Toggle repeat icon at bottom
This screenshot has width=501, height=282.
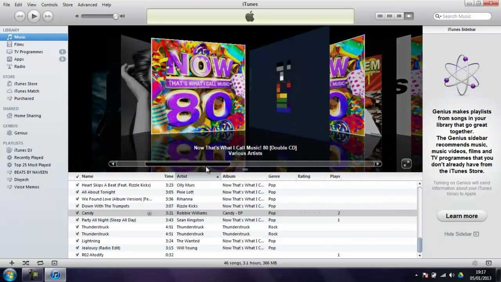click(x=40, y=263)
